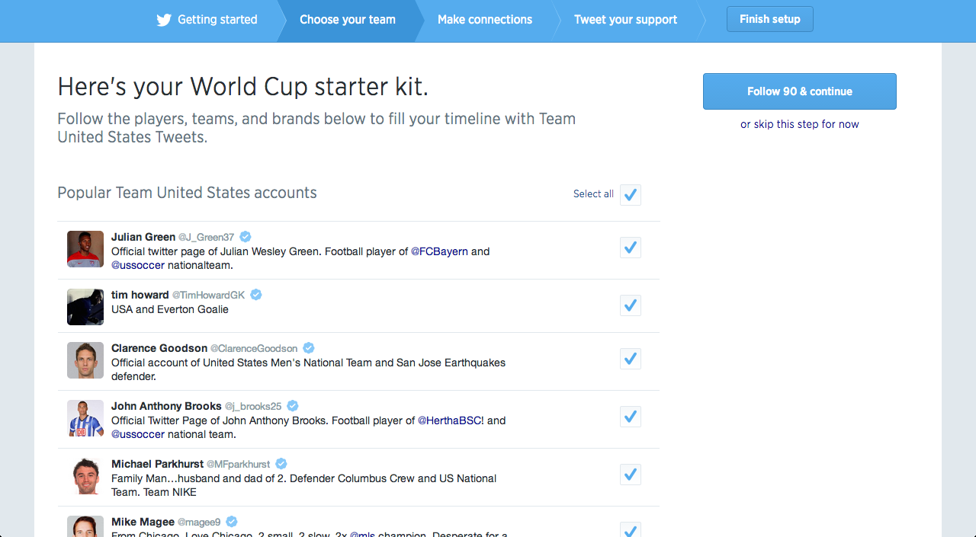
Task: Uncheck Julian Green's follow checkbox
Action: coord(630,248)
